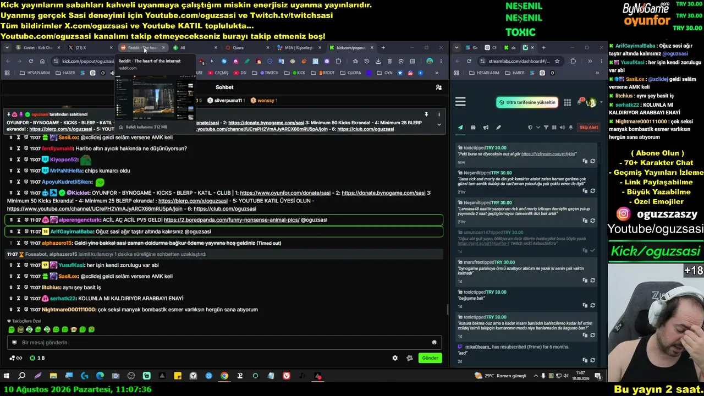
Task: Pause the Streamlabs alert queue
Action: pyautogui.click(x=554, y=128)
